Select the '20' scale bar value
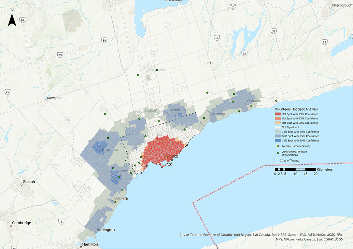353x249 pixels. click(316, 174)
